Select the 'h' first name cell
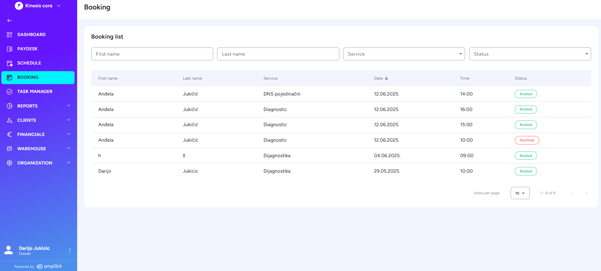This screenshot has height=271, width=601. coord(100,156)
